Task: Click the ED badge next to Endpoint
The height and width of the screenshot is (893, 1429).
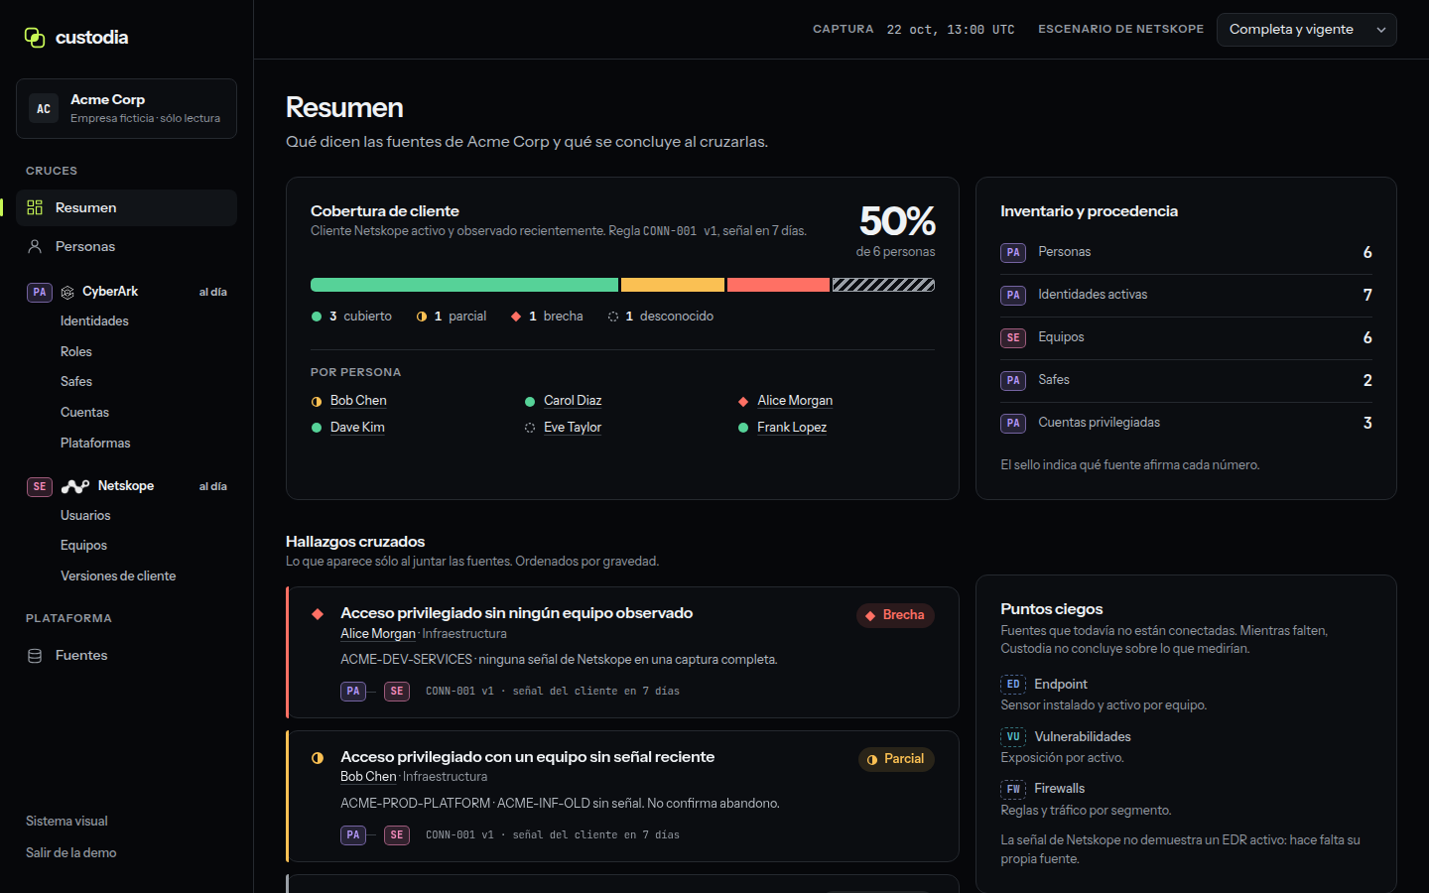Action: (x=1013, y=684)
